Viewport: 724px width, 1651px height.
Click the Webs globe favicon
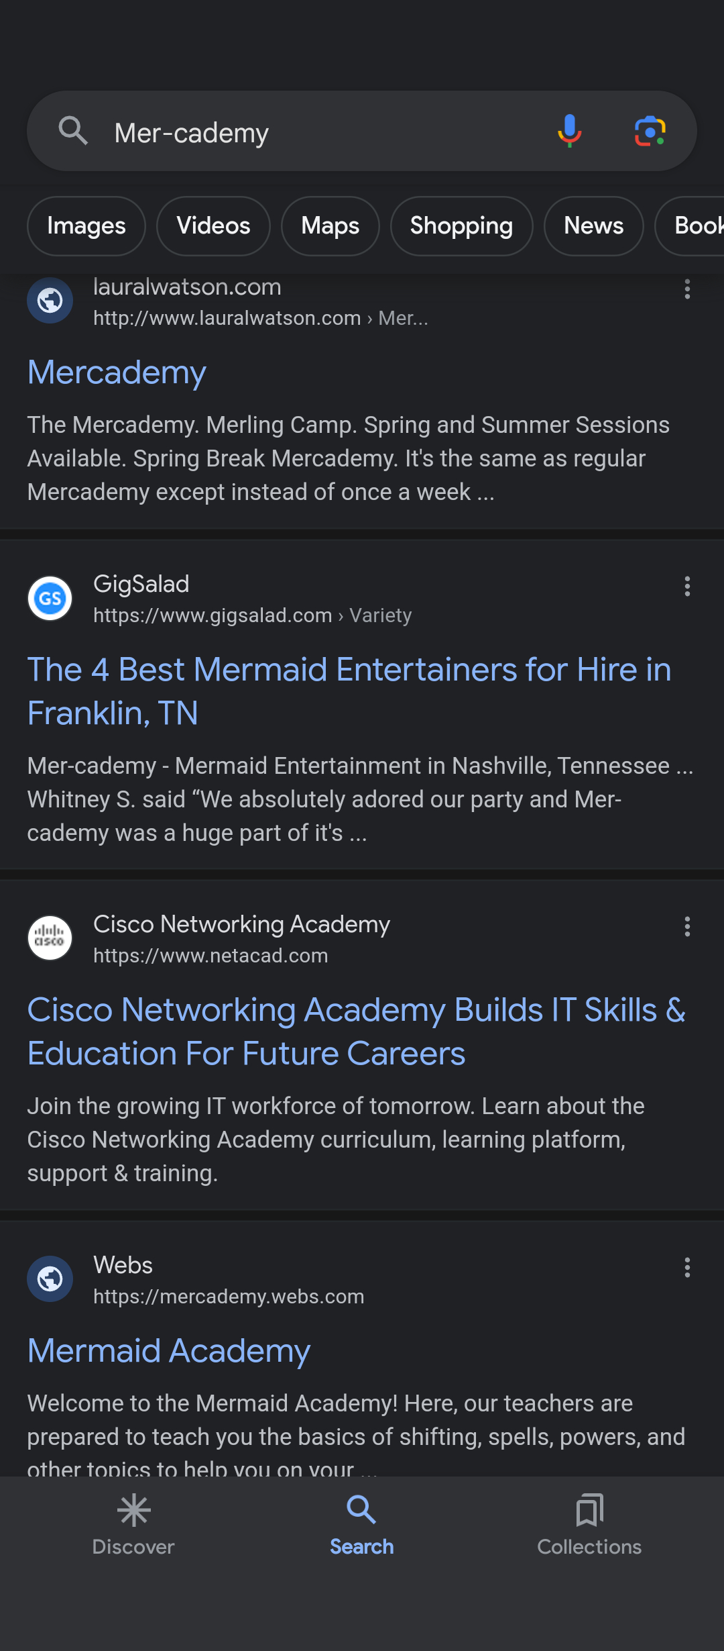click(50, 1279)
